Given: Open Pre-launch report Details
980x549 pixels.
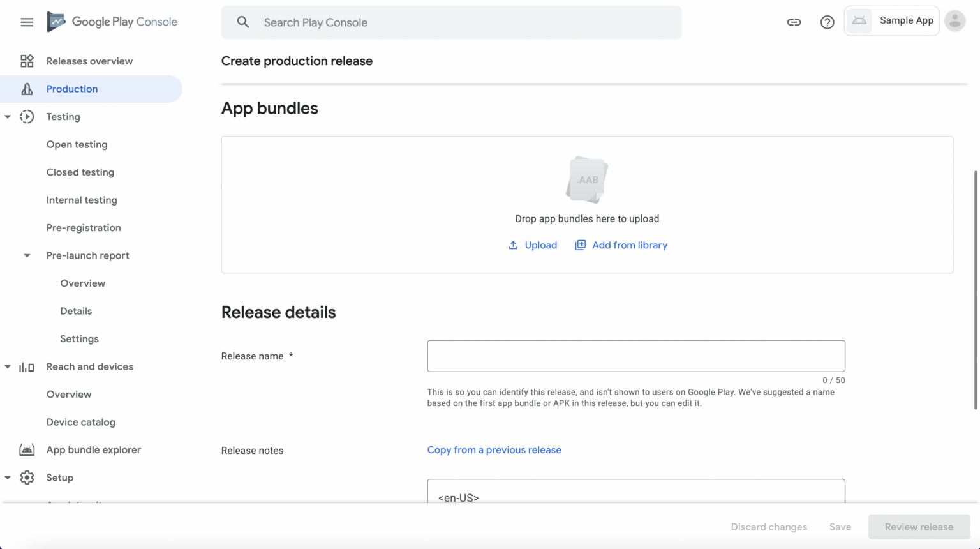Looking at the screenshot, I should coord(76,311).
